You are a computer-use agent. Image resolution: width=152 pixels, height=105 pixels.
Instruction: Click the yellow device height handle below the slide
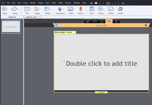point(101,92)
